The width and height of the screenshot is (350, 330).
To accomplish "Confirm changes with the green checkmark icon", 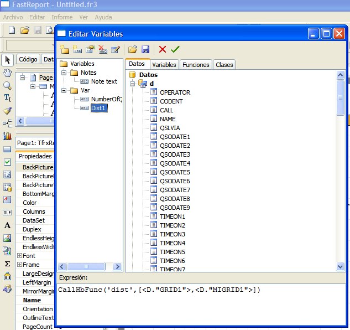I will [175, 49].
